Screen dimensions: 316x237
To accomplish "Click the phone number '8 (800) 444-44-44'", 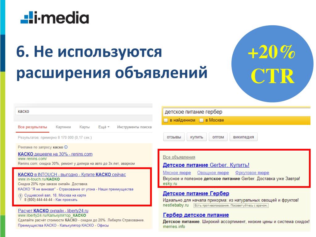I will (x=38, y=200).
